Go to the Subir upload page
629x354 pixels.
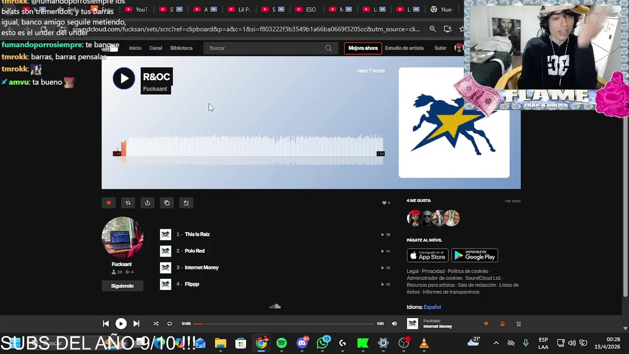tap(440, 48)
